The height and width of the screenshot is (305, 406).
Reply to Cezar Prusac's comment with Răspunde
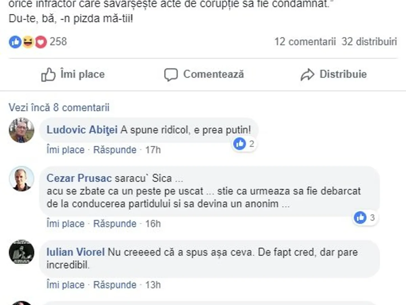point(115,224)
